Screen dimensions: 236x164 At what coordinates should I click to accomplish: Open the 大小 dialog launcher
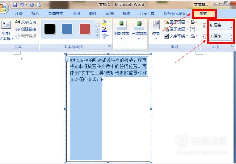233,46
